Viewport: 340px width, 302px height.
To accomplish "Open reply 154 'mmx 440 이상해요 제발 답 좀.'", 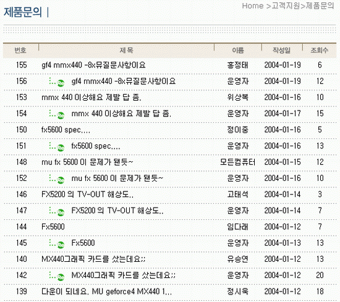I will pos(121,114).
